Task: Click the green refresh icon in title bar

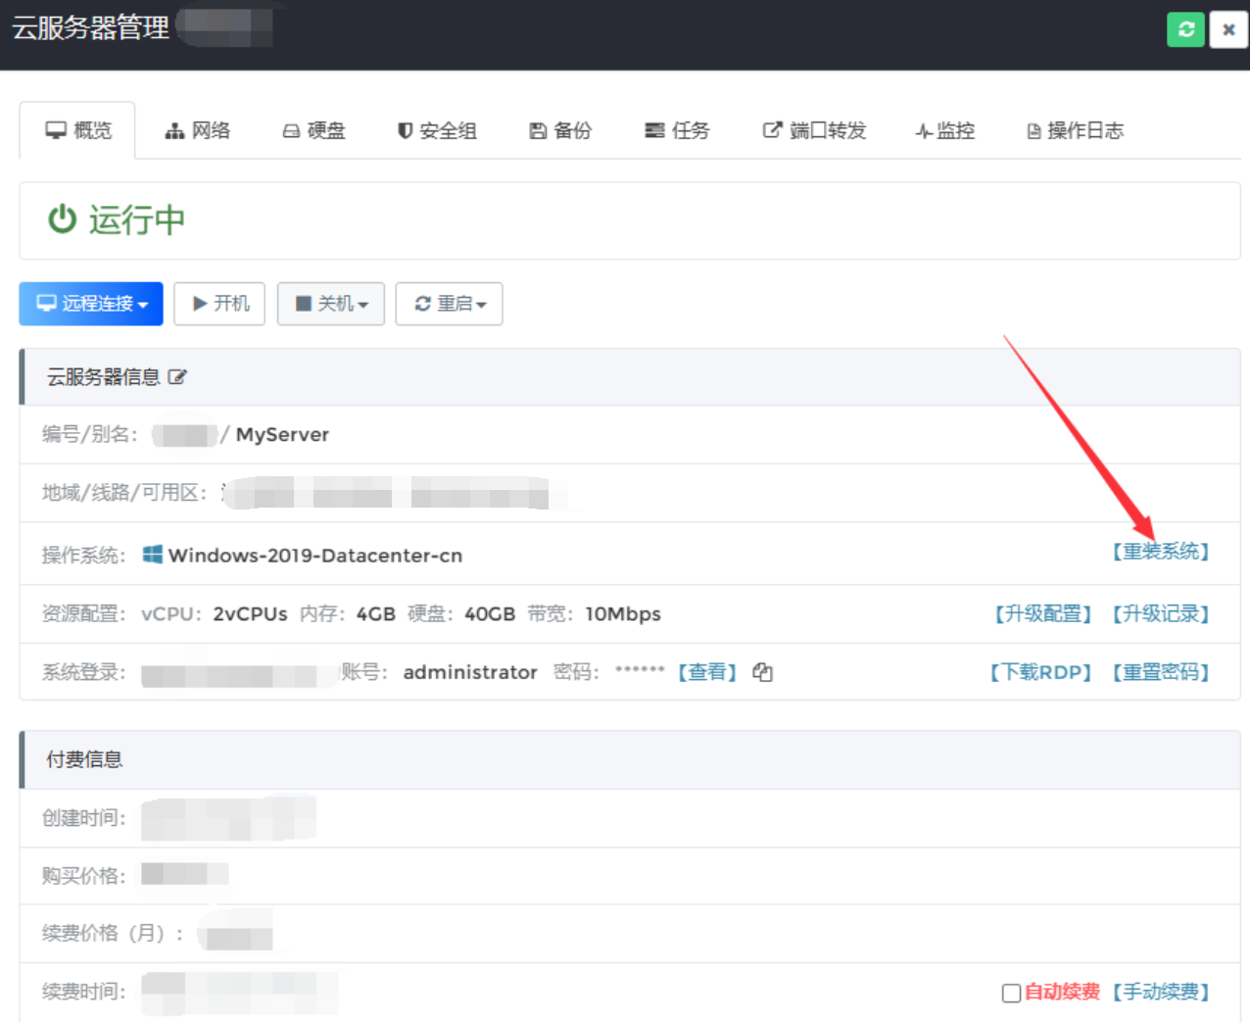Action: click(x=1185, y=29)
